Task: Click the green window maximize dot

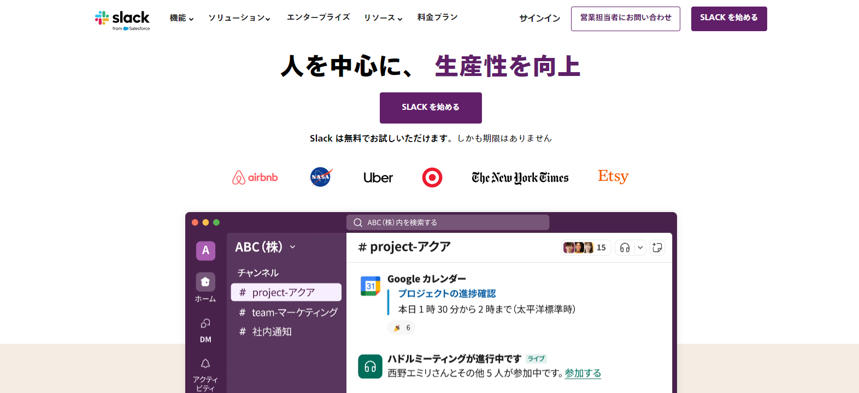Action: [216, 222]
